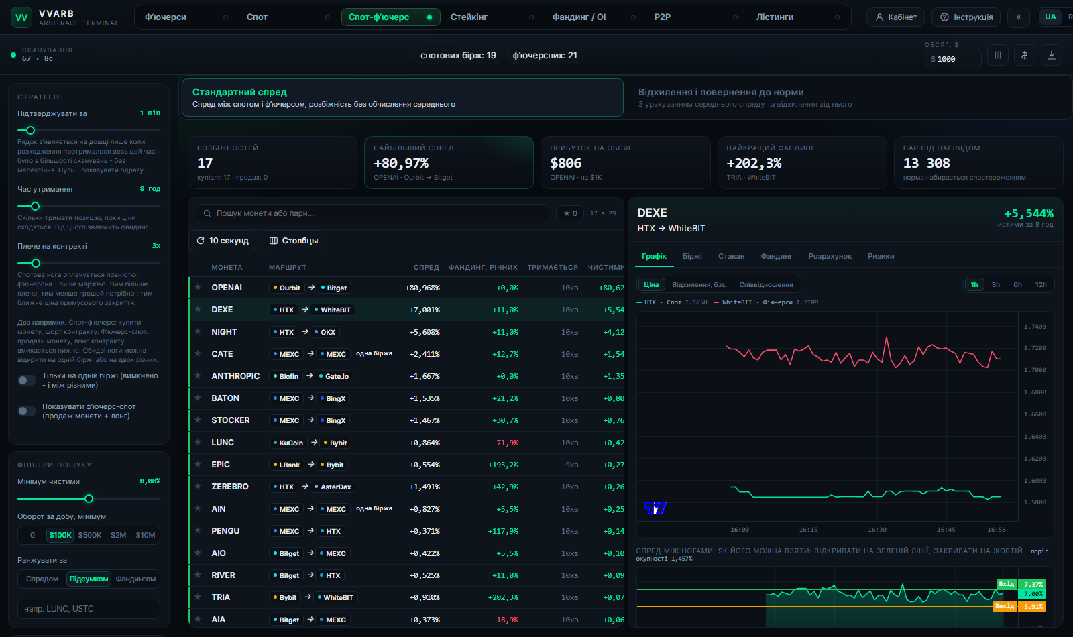Adjust the 'Підтверджувати за' slider handle
This screenshot has height=637, width=1073.
click(x=30, y=130)
